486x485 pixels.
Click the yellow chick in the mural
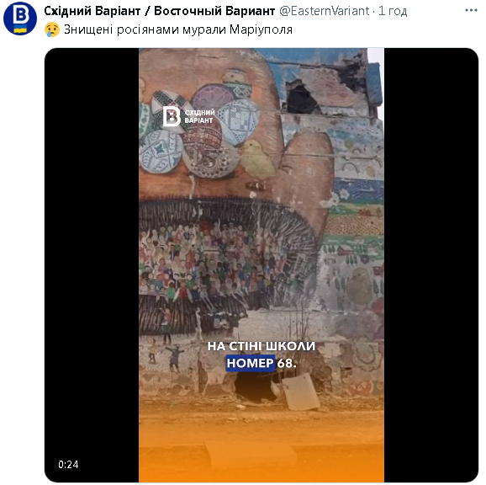(x=257, y=162)
